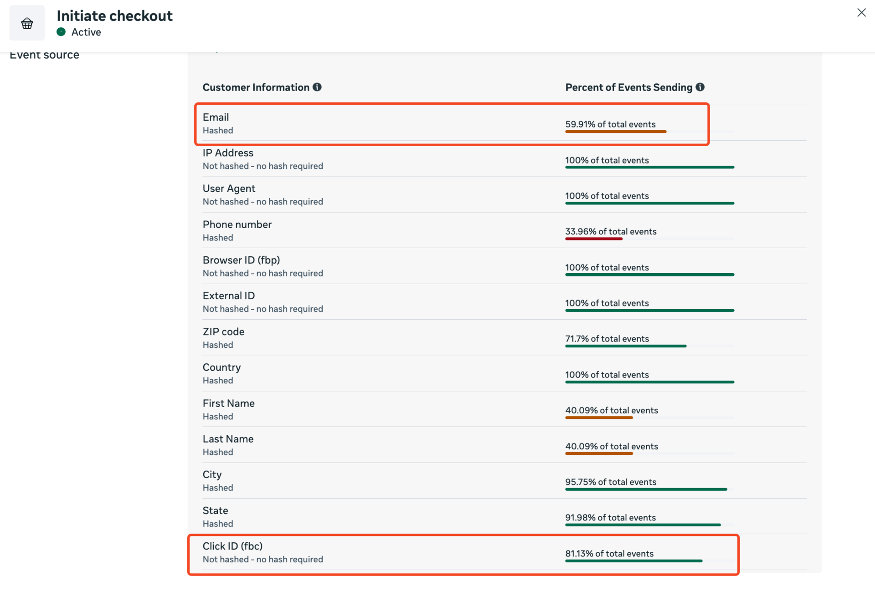Select the External ID row

229,296
